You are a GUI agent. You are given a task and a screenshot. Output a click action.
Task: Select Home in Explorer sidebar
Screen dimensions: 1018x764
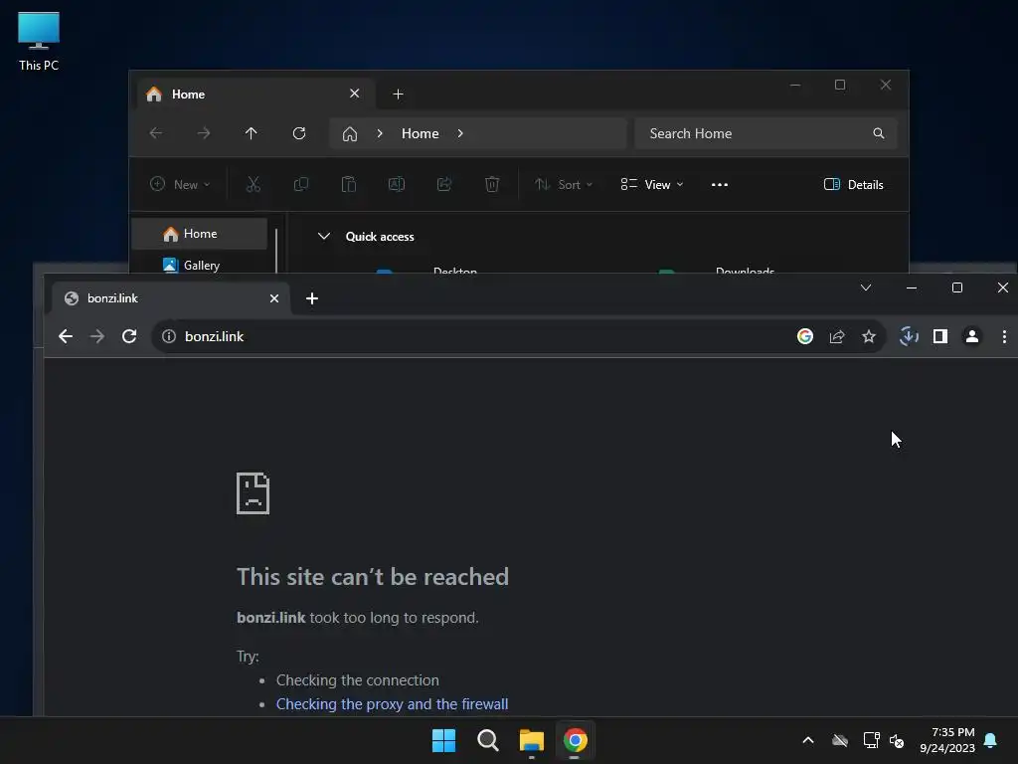click(200, 234)
